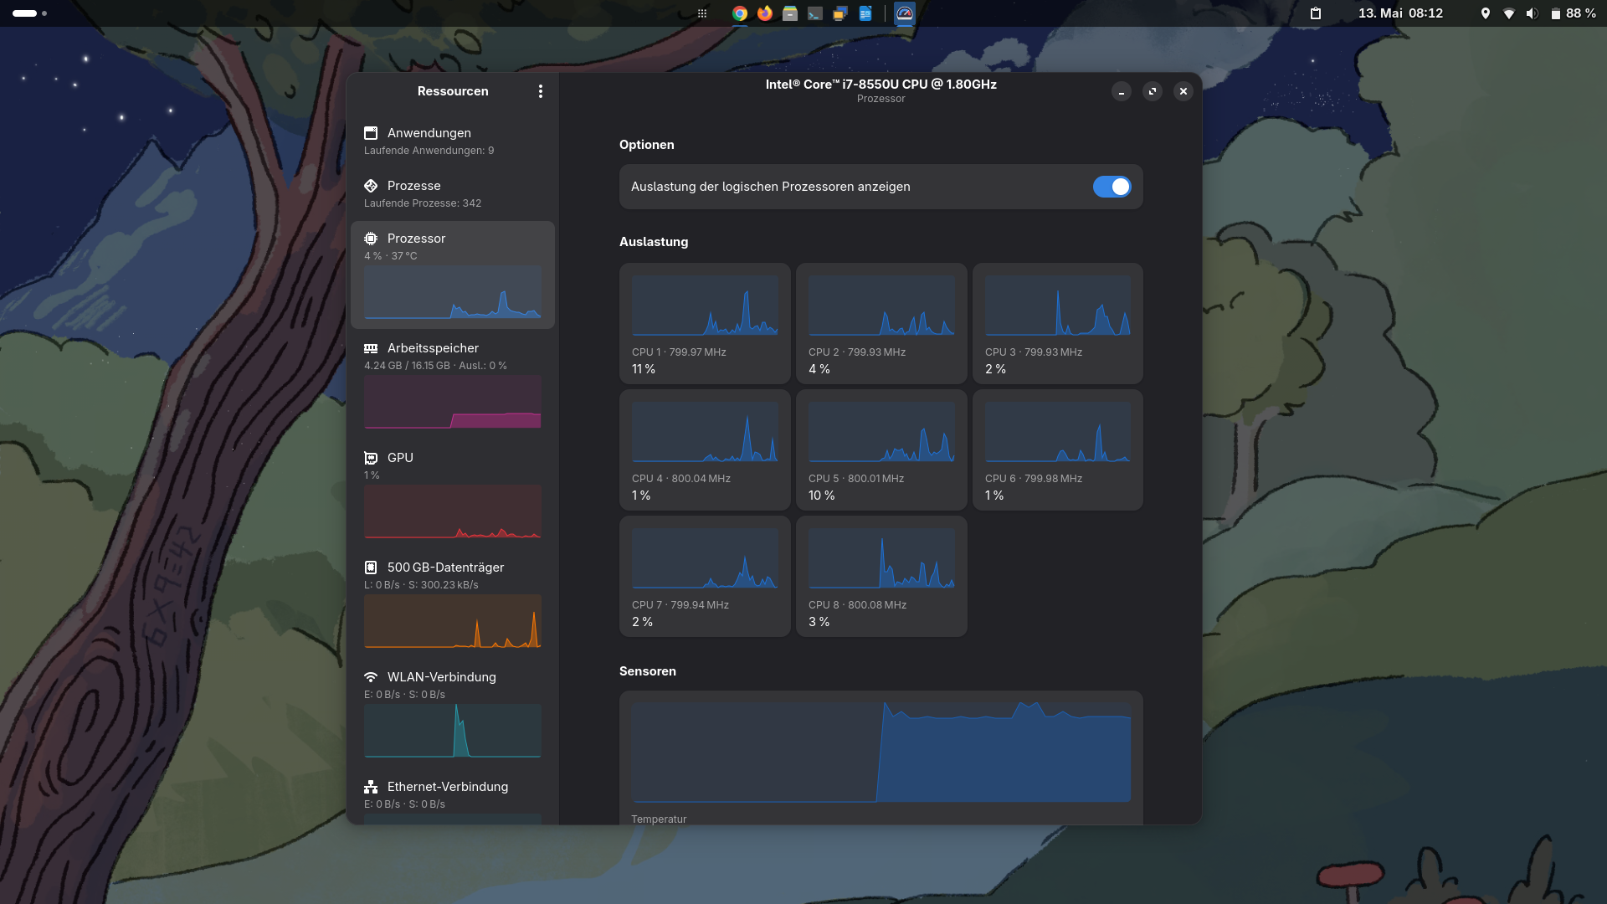Click the GPU sidebar icon
Image resolution: width=1607 pixels, height=904 pixels.
tap(371, 458)
